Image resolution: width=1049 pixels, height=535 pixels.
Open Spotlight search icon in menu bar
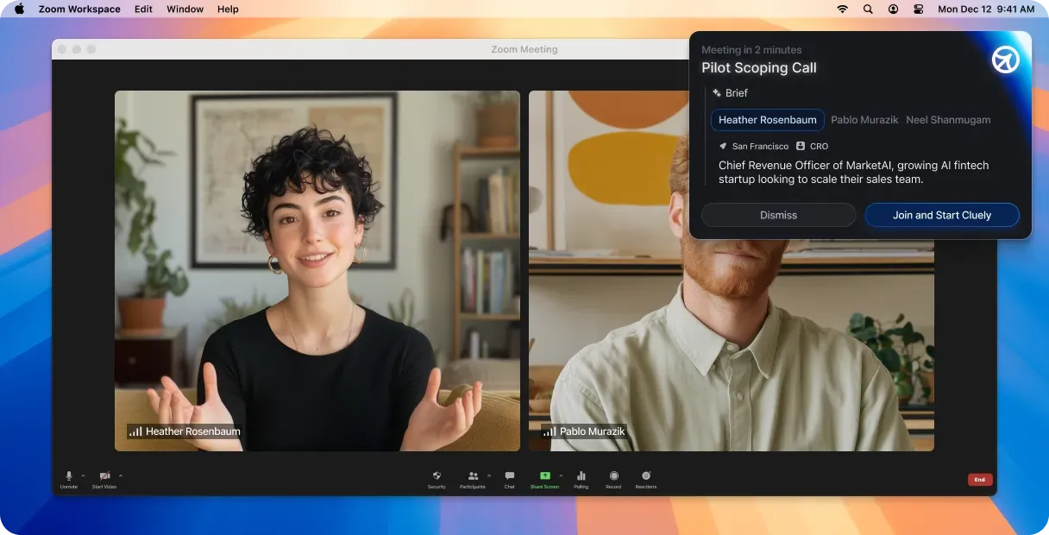point(868,9)
